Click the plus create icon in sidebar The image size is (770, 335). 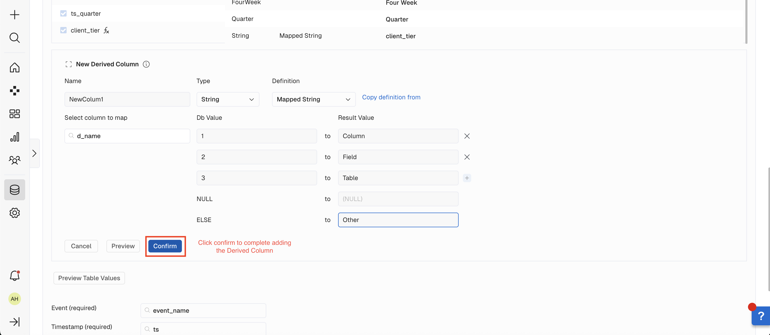[x=14, y=15]
